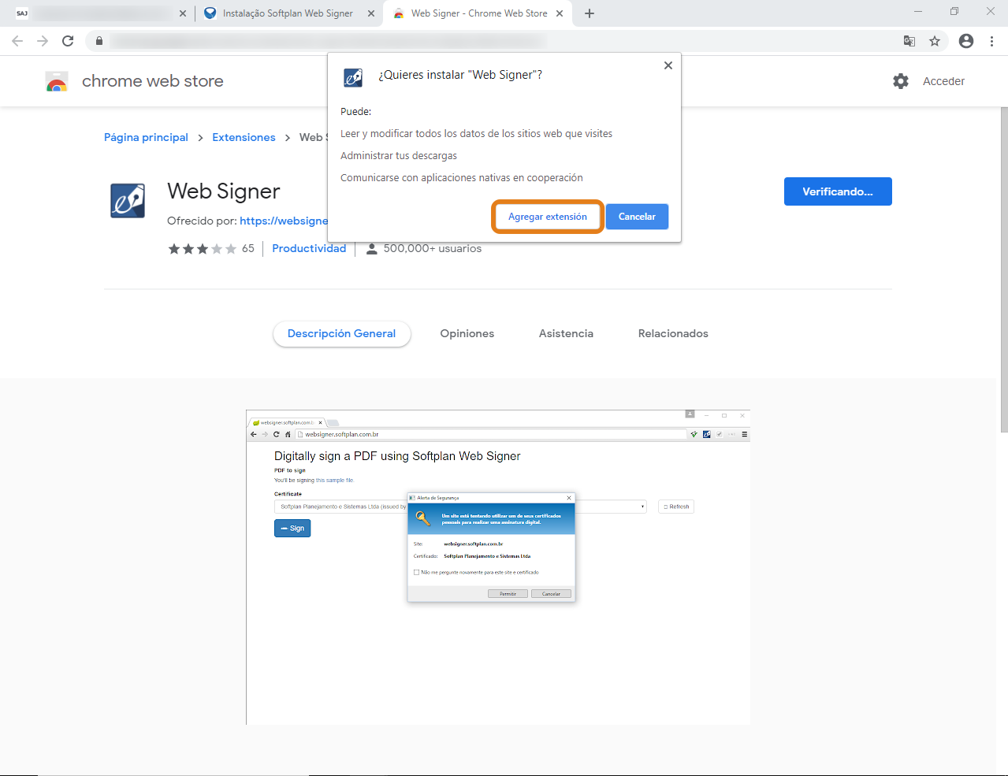Switch to the Relacionados tab
Viewport: 1008px width, 776px height.
click(673, 333)
